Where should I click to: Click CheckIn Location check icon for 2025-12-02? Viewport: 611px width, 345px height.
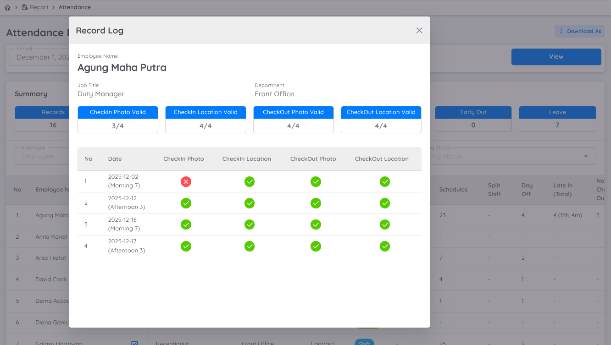point(249,182)
